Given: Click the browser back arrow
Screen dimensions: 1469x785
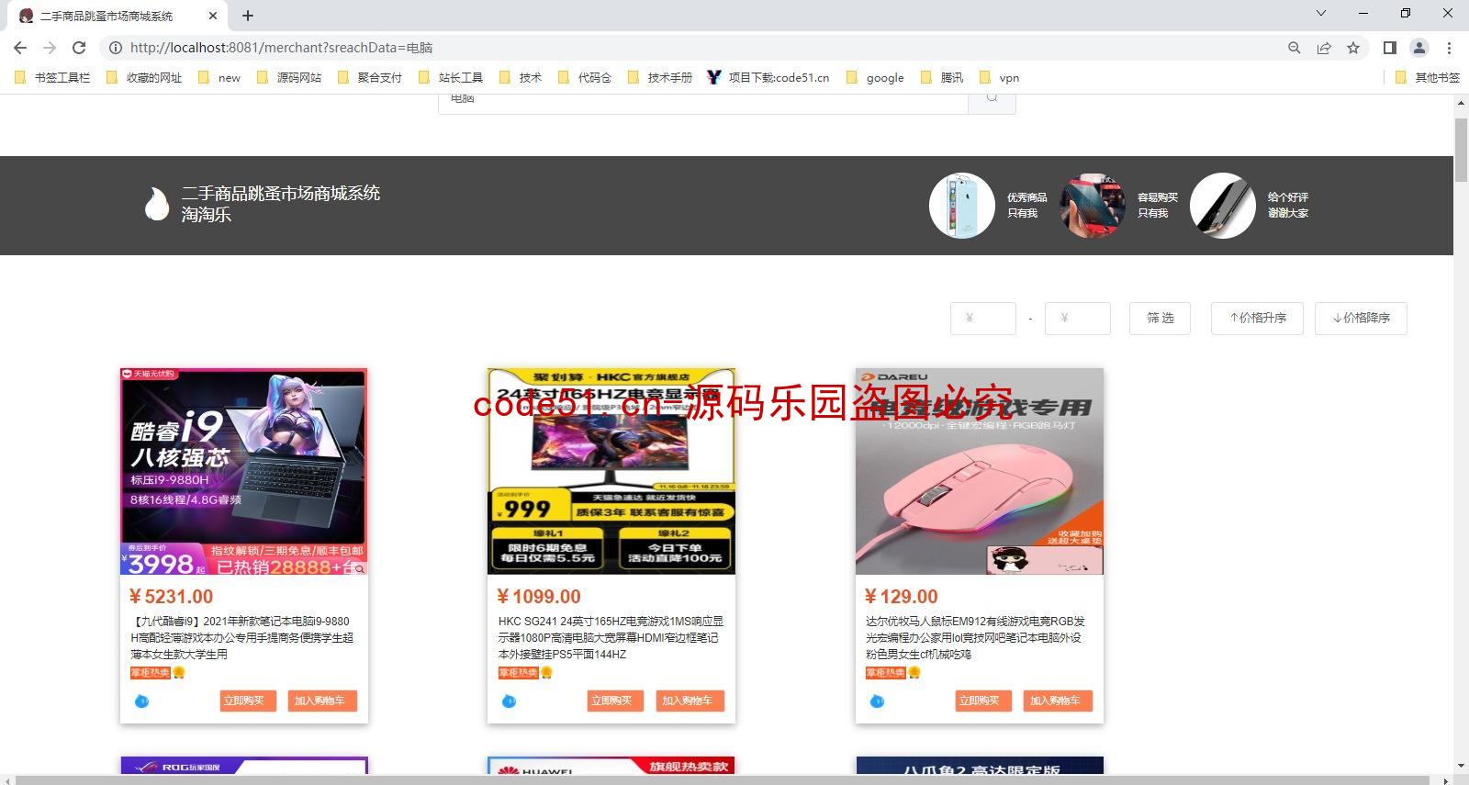Looking at the screenshot, I should (20, 48).
